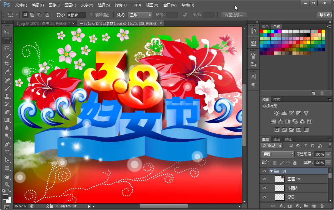Delete layer with the trash icon
The width and height of the screenshot is (334, 210).
tap(322, 206)
